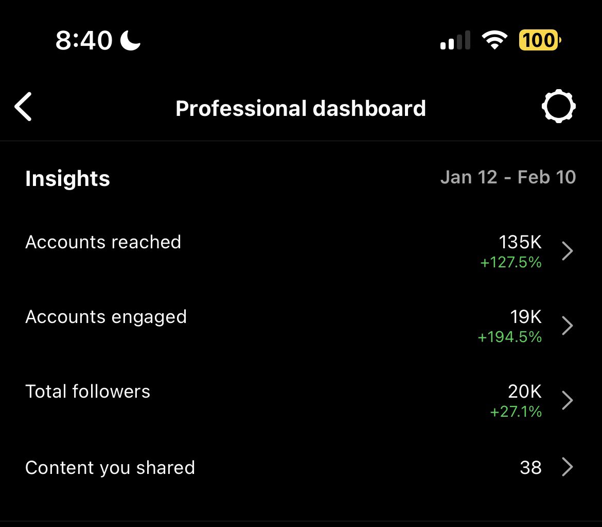Tap the cellular signal bars icon
The height and width of the screenshot is (527, 602).
(x=455, y=40)
